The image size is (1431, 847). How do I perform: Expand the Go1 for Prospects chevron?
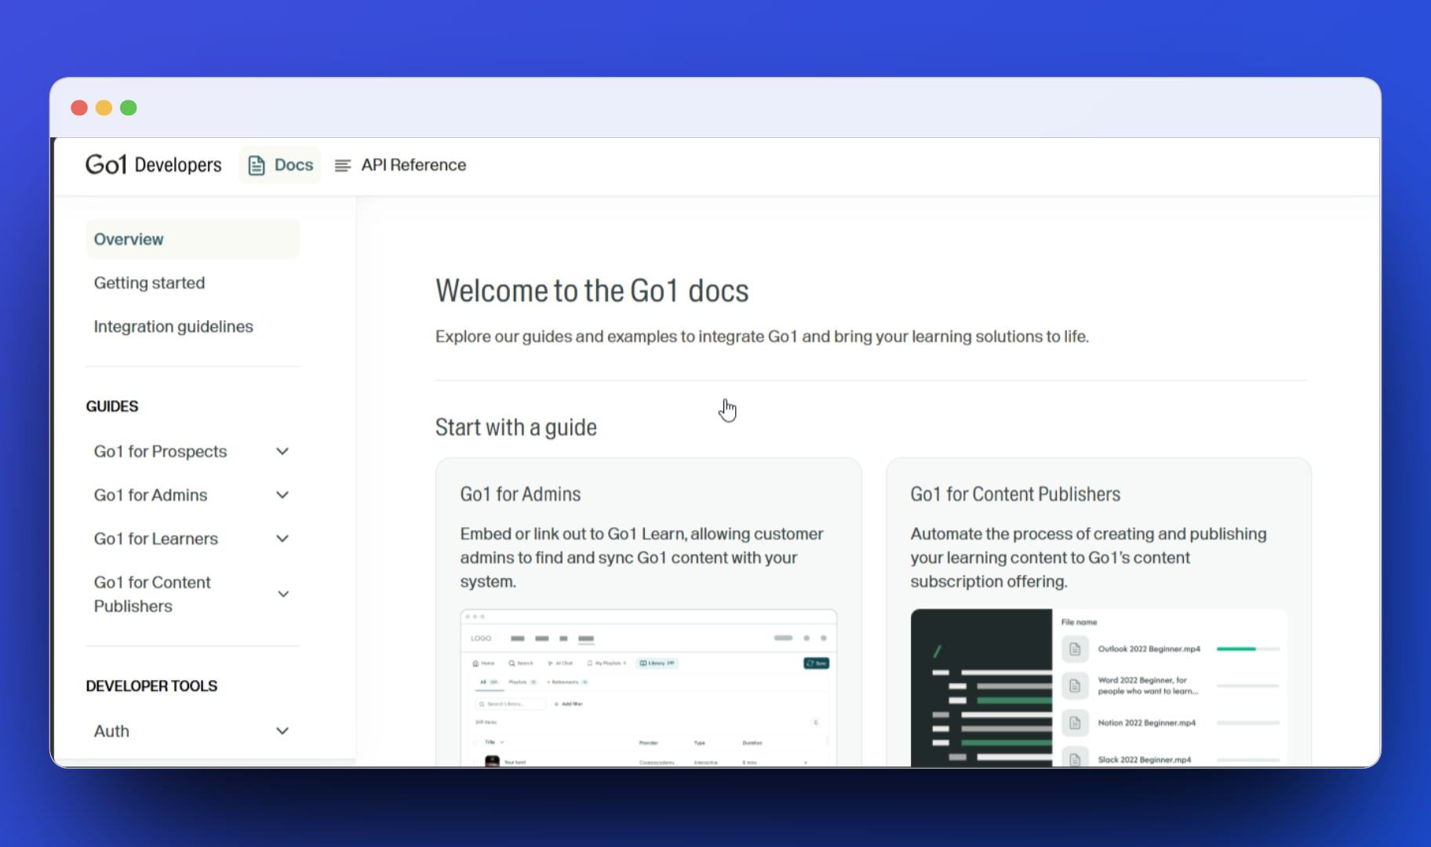(282, 451)
